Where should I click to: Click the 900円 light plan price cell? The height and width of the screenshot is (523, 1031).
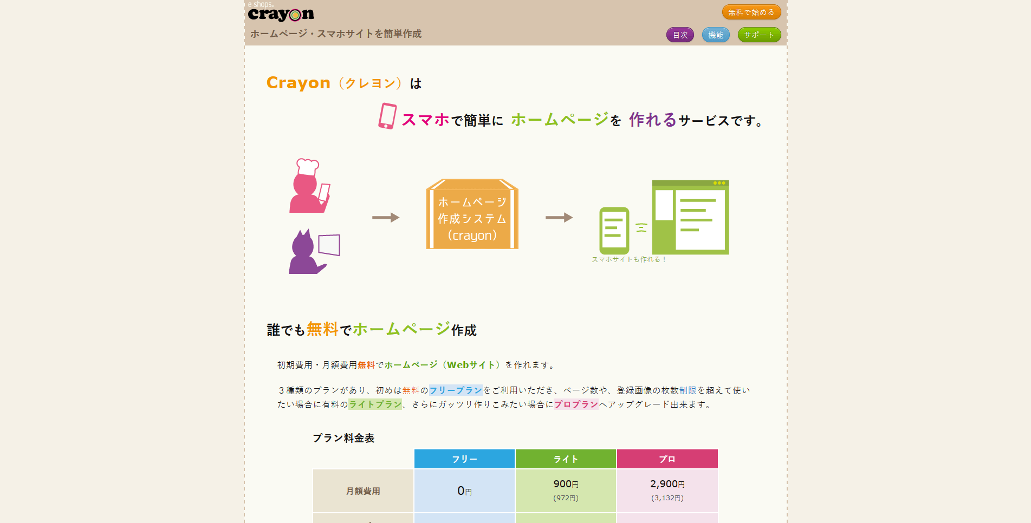(566, 491)
